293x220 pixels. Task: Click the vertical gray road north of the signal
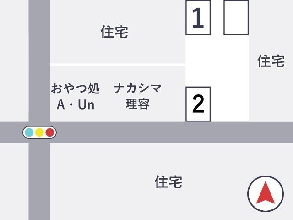click(x=39, y=61)
